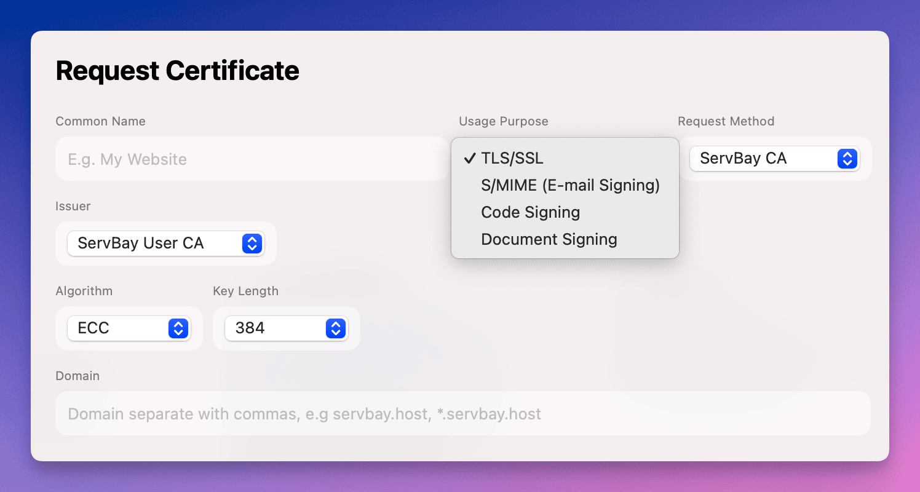Viewport: 920px width, 492px height.
Task: Open the Key Length selector showing 384
Action: 286,328
